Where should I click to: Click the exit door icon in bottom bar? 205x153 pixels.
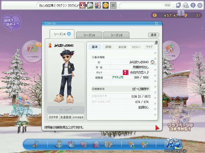[35, 144]
